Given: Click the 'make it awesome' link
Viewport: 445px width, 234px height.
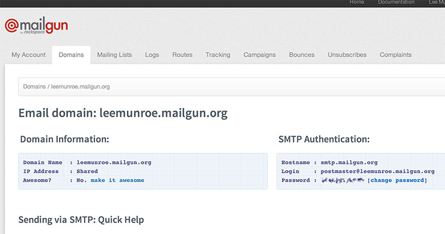Looking at the screenshot, I should click(117, 180).
